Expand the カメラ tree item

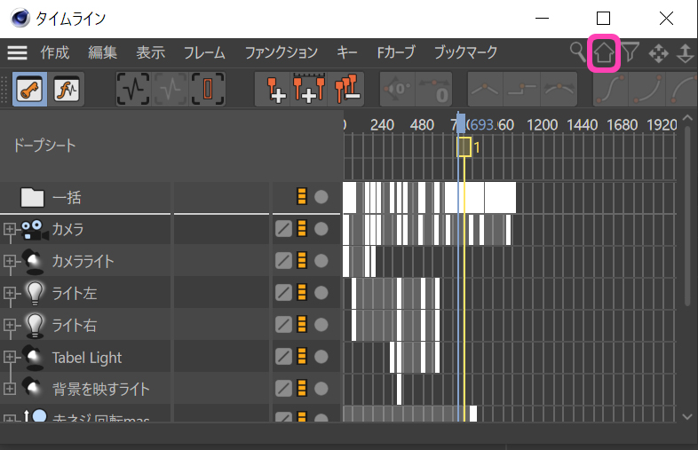(10, 230)
